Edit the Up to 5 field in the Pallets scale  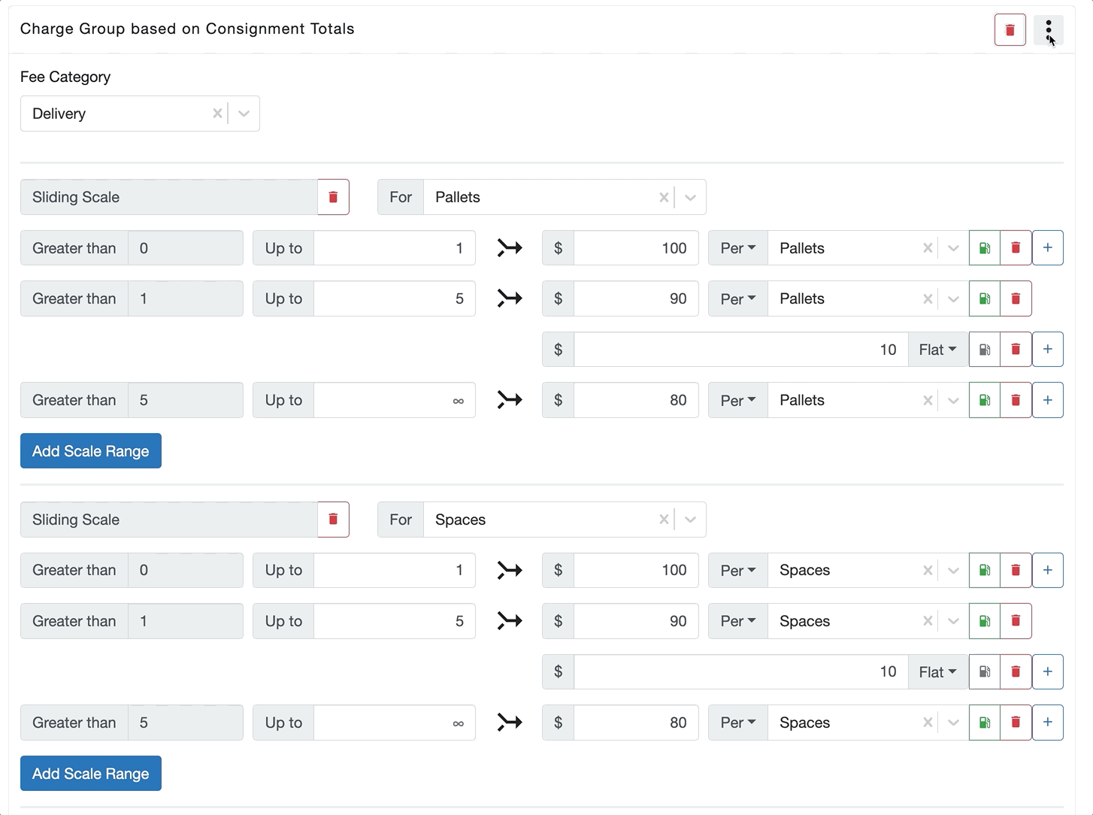click(x=394, y=298)
